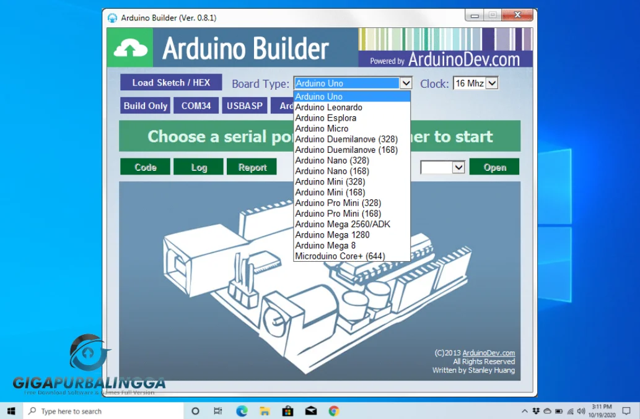Choose Arduino Nano (168)

pyautogui.click(x=352, y=171)
